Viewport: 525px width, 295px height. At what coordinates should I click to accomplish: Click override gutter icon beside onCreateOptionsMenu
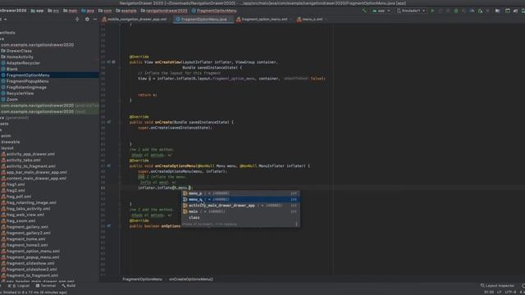click(x=109, y=166)
